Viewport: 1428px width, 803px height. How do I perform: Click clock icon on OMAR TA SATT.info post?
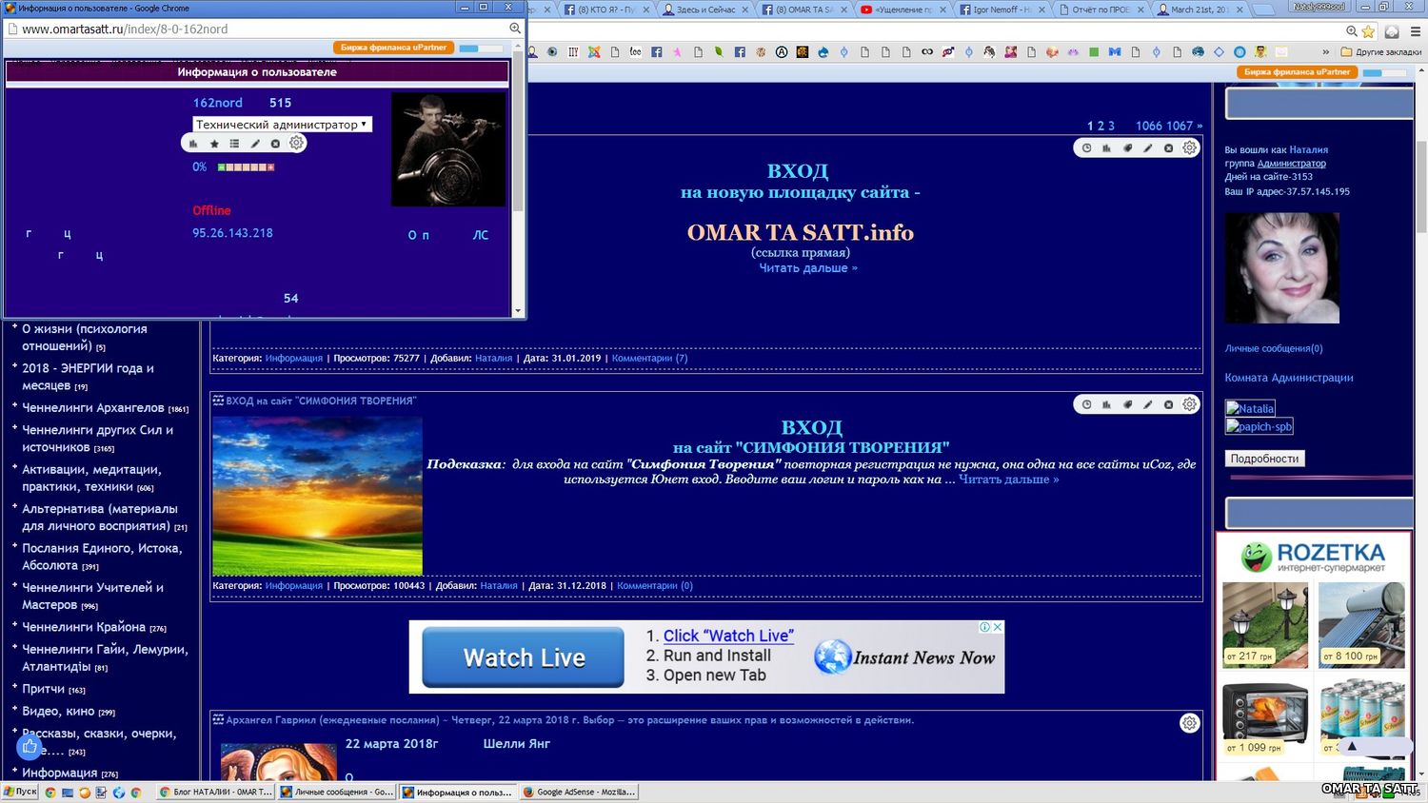(x=1086, y=148)
